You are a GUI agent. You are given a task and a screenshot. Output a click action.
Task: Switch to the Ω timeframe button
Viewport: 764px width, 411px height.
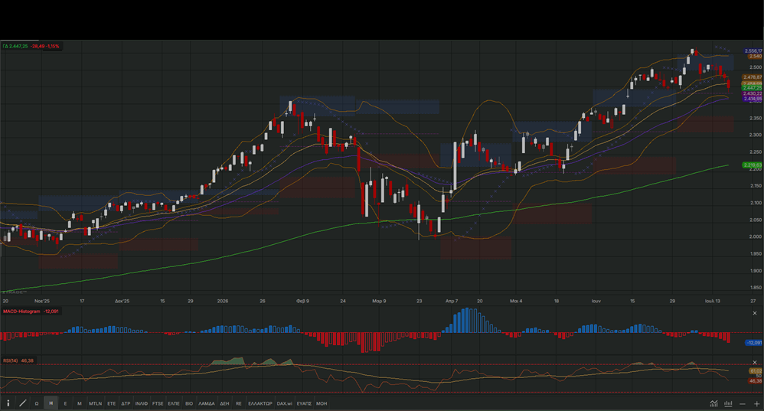click(37, 403)
